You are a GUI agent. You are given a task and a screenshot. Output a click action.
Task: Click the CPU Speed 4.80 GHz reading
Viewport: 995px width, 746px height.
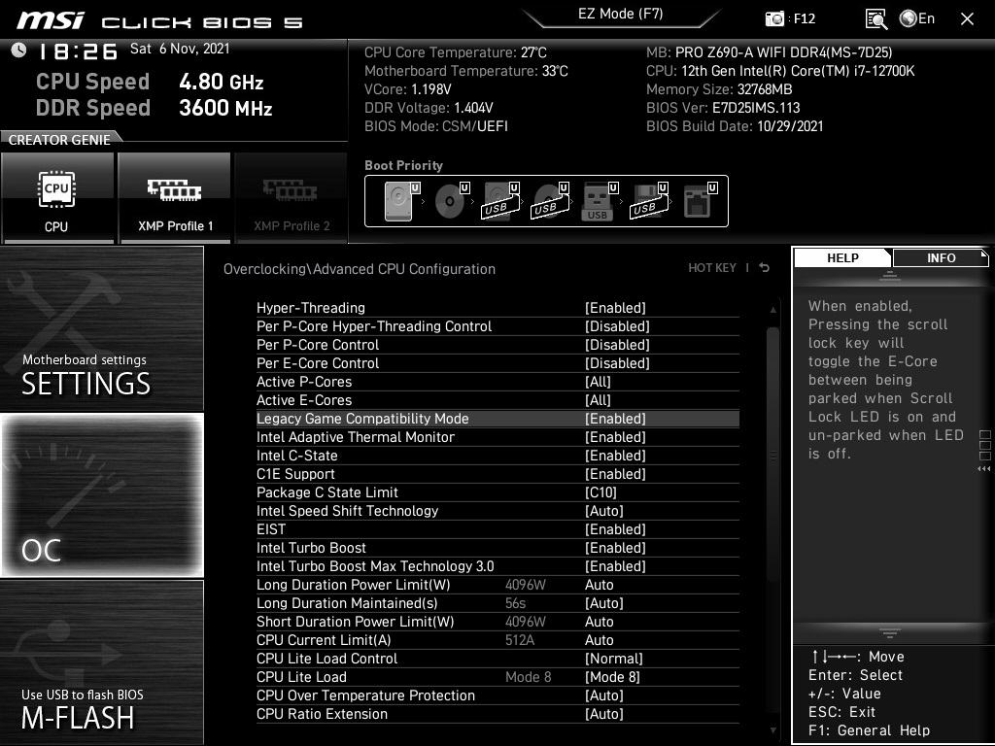(x=150, y=82)
